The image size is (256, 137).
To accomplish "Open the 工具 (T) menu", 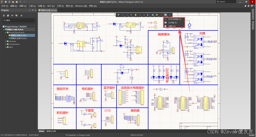I will point(60,6).
